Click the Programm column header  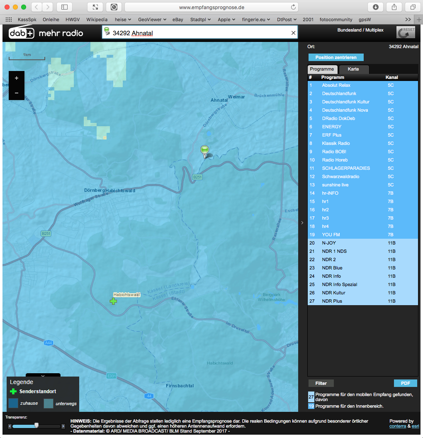click(333, 77)
